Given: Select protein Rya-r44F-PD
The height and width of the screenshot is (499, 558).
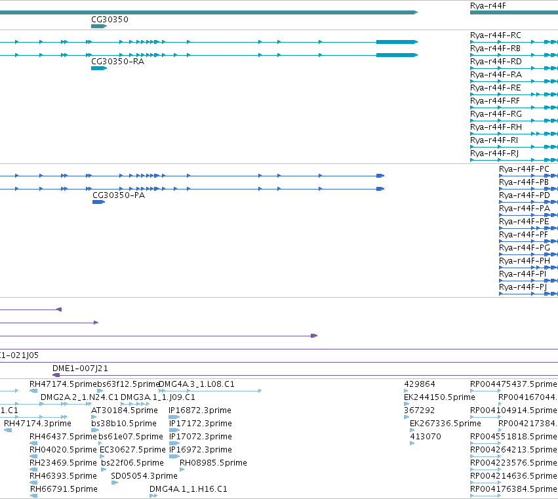Looking at the screenshot, I should click(524, 195).
